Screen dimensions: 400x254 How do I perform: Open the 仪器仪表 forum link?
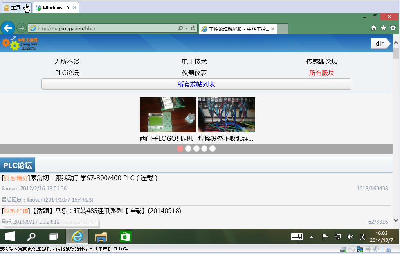tap(194, 73)
